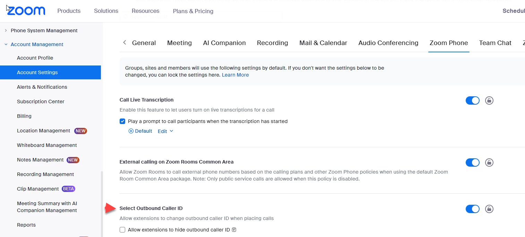Image resolution: width=525 pixels, height=237 pixels.
Task: Open Plans & Pricing page
Action: tap(193, 11)
